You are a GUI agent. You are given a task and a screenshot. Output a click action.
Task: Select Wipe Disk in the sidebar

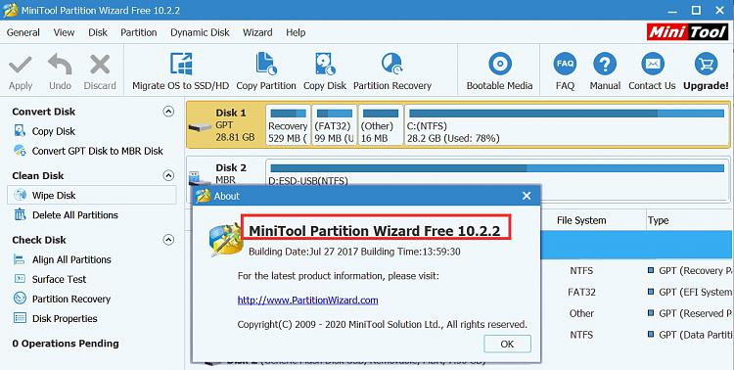92,195
